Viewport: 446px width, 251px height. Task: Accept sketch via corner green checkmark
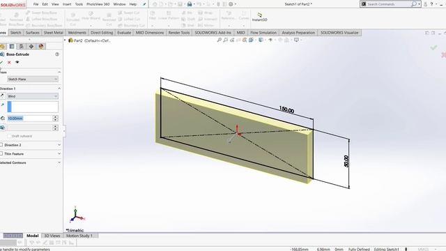click(x=433, y=47)
